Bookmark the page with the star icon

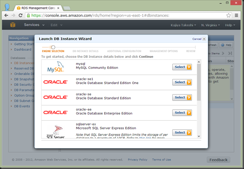click(x=228, y=16)
